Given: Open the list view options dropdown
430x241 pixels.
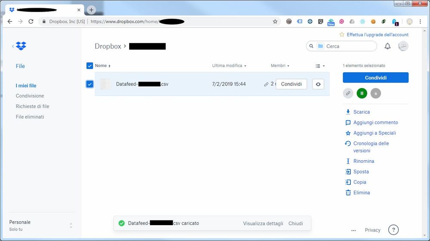Looking at the screenshot, I should 320,66.
